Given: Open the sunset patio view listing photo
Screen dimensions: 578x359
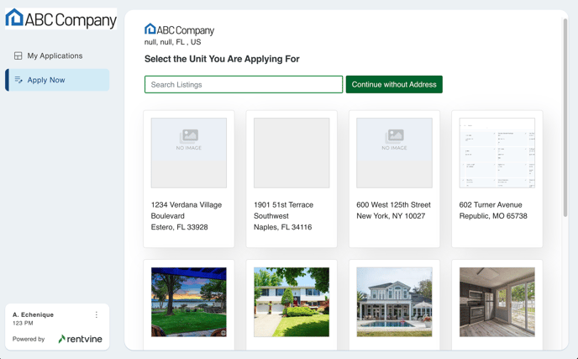Looking at the screenshot, I should pos(189,302).
